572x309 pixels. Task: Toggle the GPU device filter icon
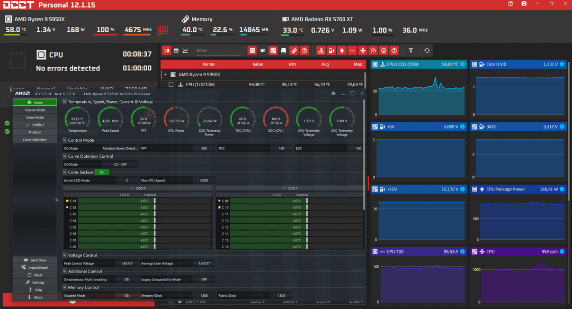pyautogui.click(x=263, y=51)
